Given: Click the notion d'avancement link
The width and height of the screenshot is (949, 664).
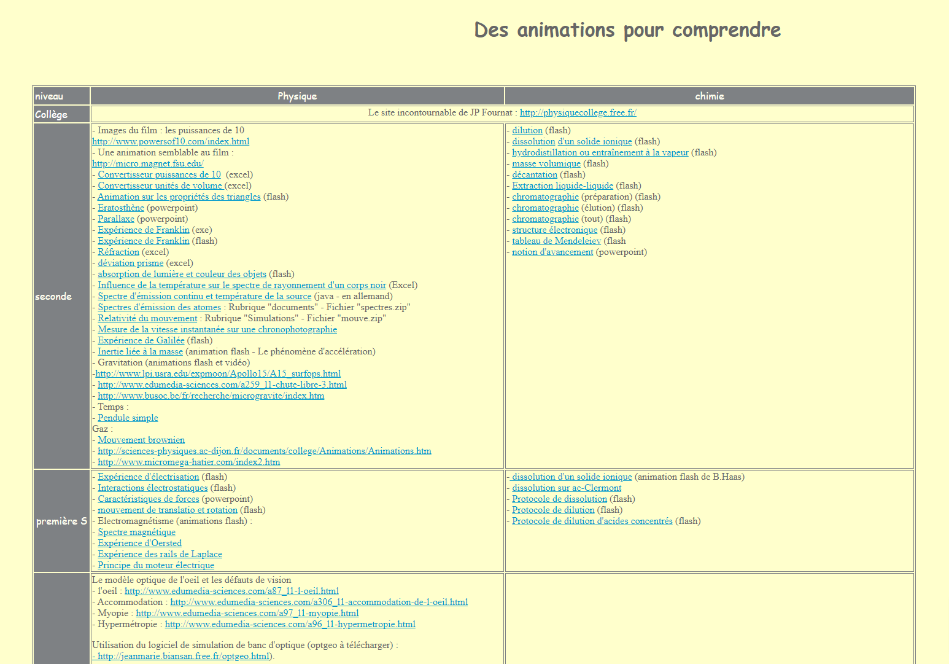Looking at the screenshot, I should click(x=552, y=252).
